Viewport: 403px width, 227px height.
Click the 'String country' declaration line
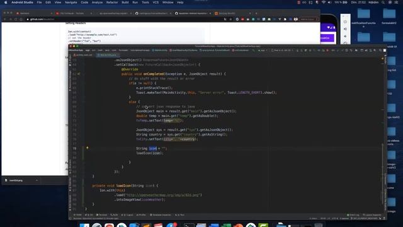click(181, 134)
